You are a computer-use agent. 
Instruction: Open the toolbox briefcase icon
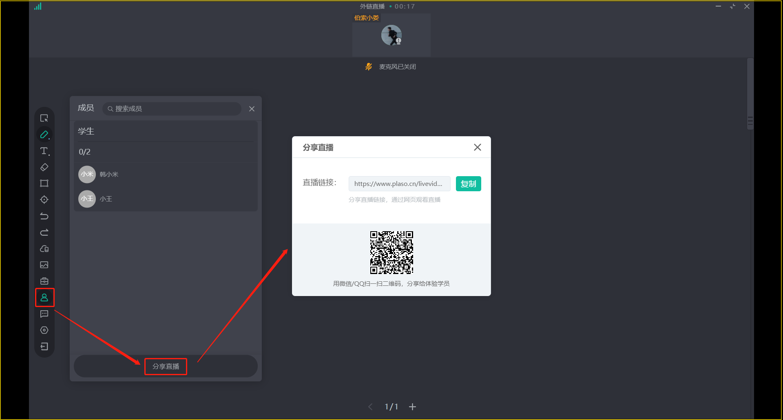click(44, 281)
